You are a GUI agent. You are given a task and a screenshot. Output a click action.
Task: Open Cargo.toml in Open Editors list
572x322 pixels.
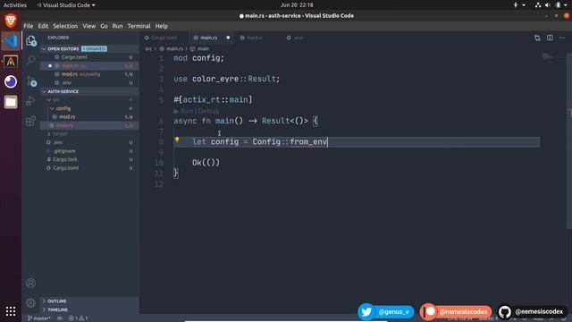89,57
